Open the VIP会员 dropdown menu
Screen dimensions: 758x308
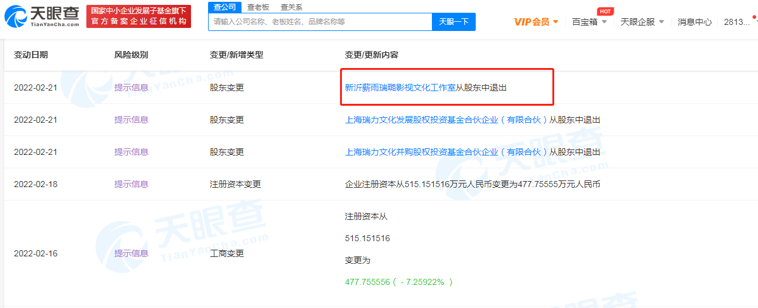click(536, 22)
